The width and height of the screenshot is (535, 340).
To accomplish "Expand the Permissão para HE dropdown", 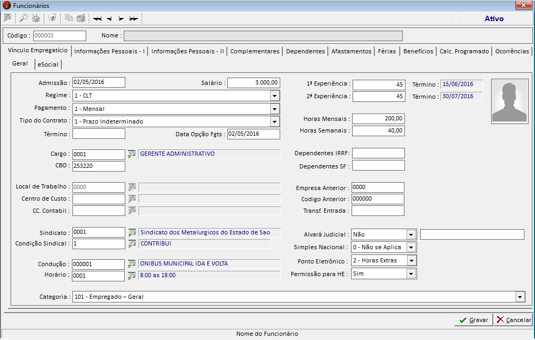I will (411, 274).
